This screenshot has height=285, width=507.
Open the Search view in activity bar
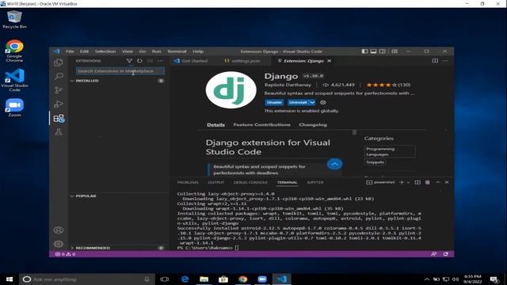tap(59, 76)
